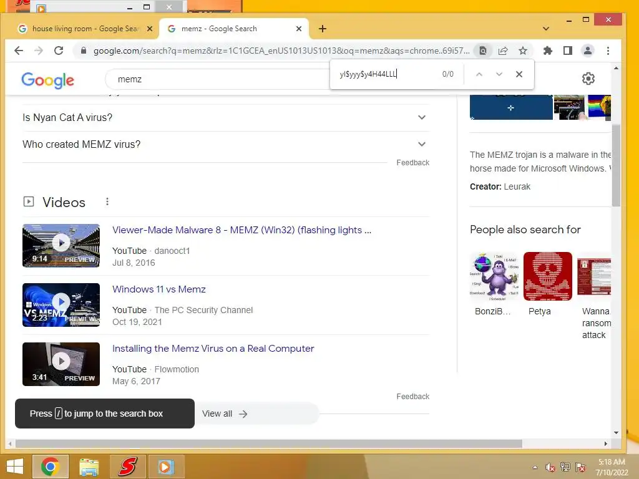Toggle the browser side panel icon
Image resolution: width=639 pixels, height=479 pixels.
pyautogui.click(x=568, y=51)
